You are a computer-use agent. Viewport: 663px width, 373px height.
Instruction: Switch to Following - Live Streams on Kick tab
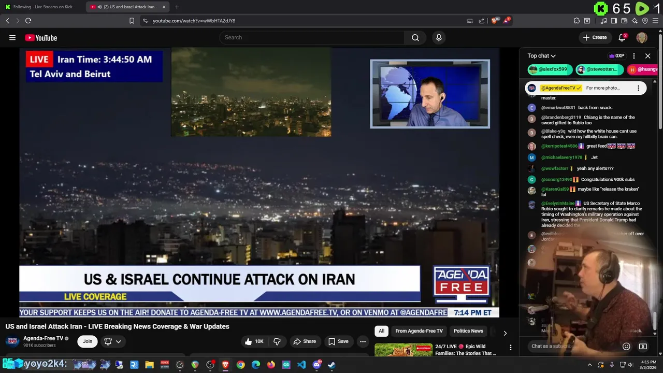43,7
